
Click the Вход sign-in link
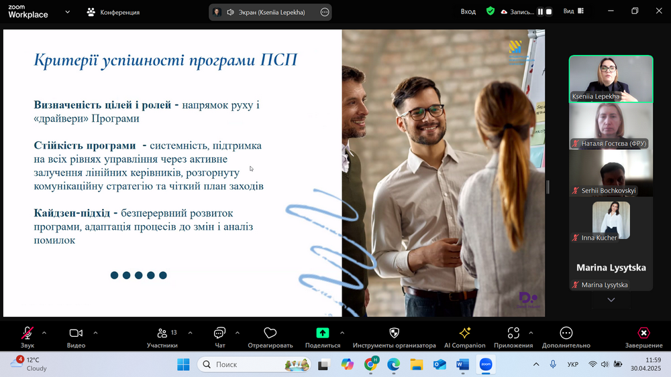[468, 11]
